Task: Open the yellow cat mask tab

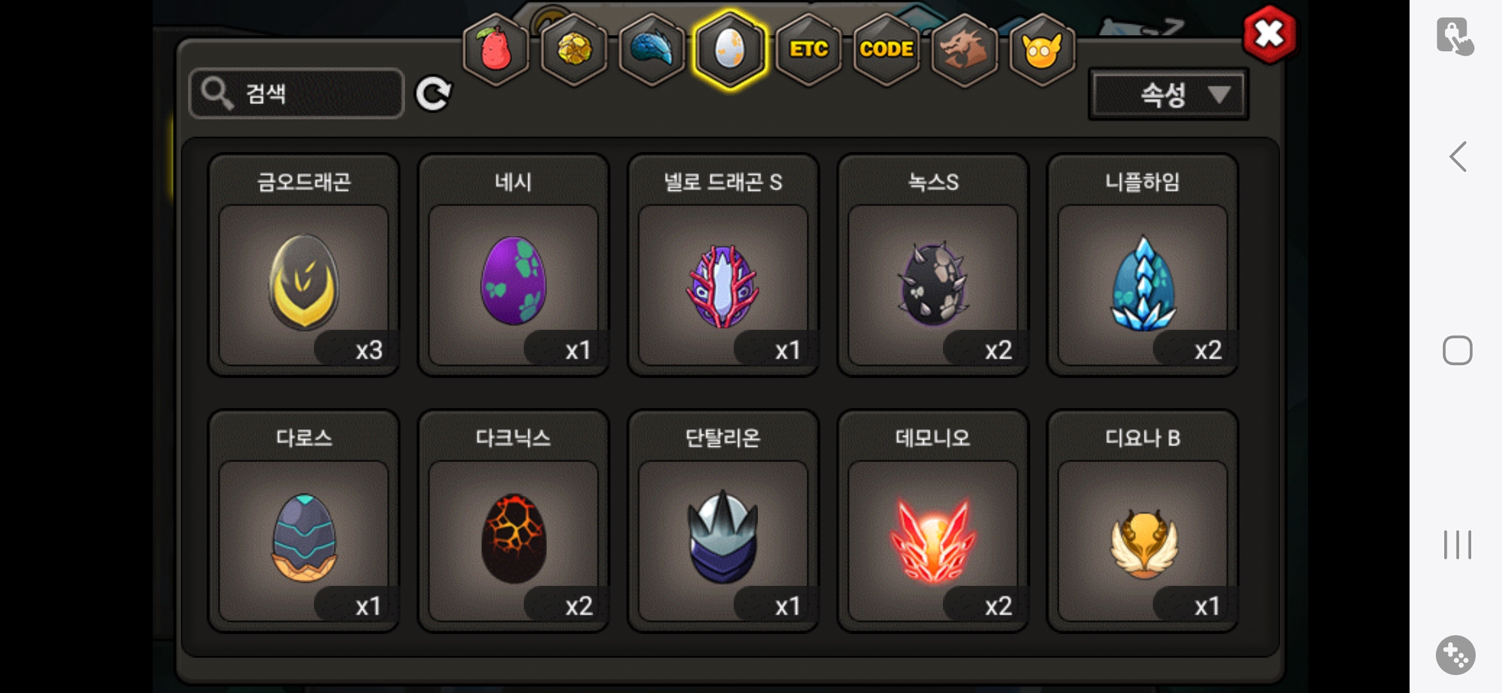Action: pos(1042,49)
